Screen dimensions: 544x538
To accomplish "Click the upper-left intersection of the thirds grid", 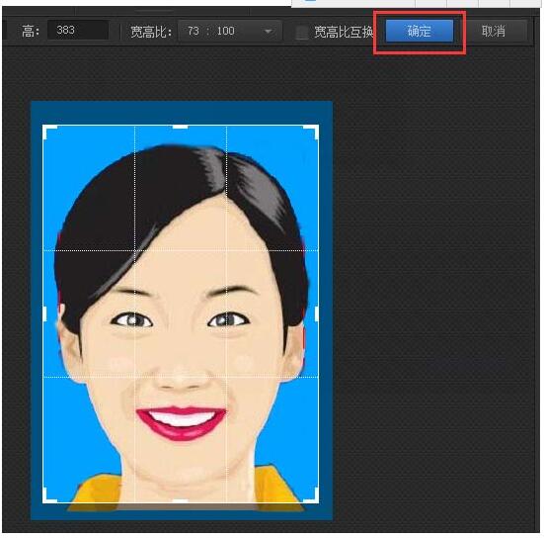I will (134, 250).
